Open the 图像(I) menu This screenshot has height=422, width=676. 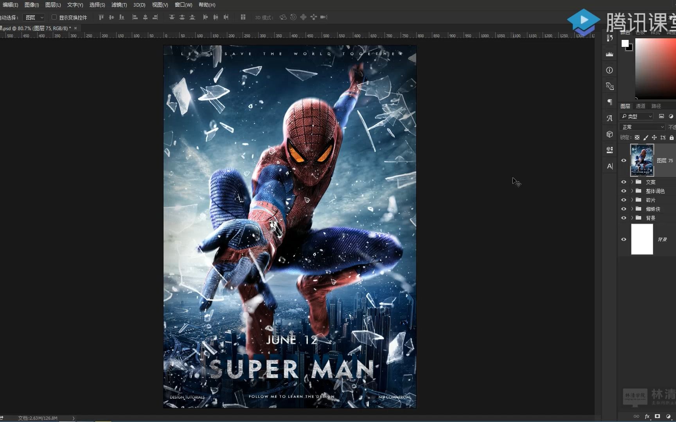(32, 5)
